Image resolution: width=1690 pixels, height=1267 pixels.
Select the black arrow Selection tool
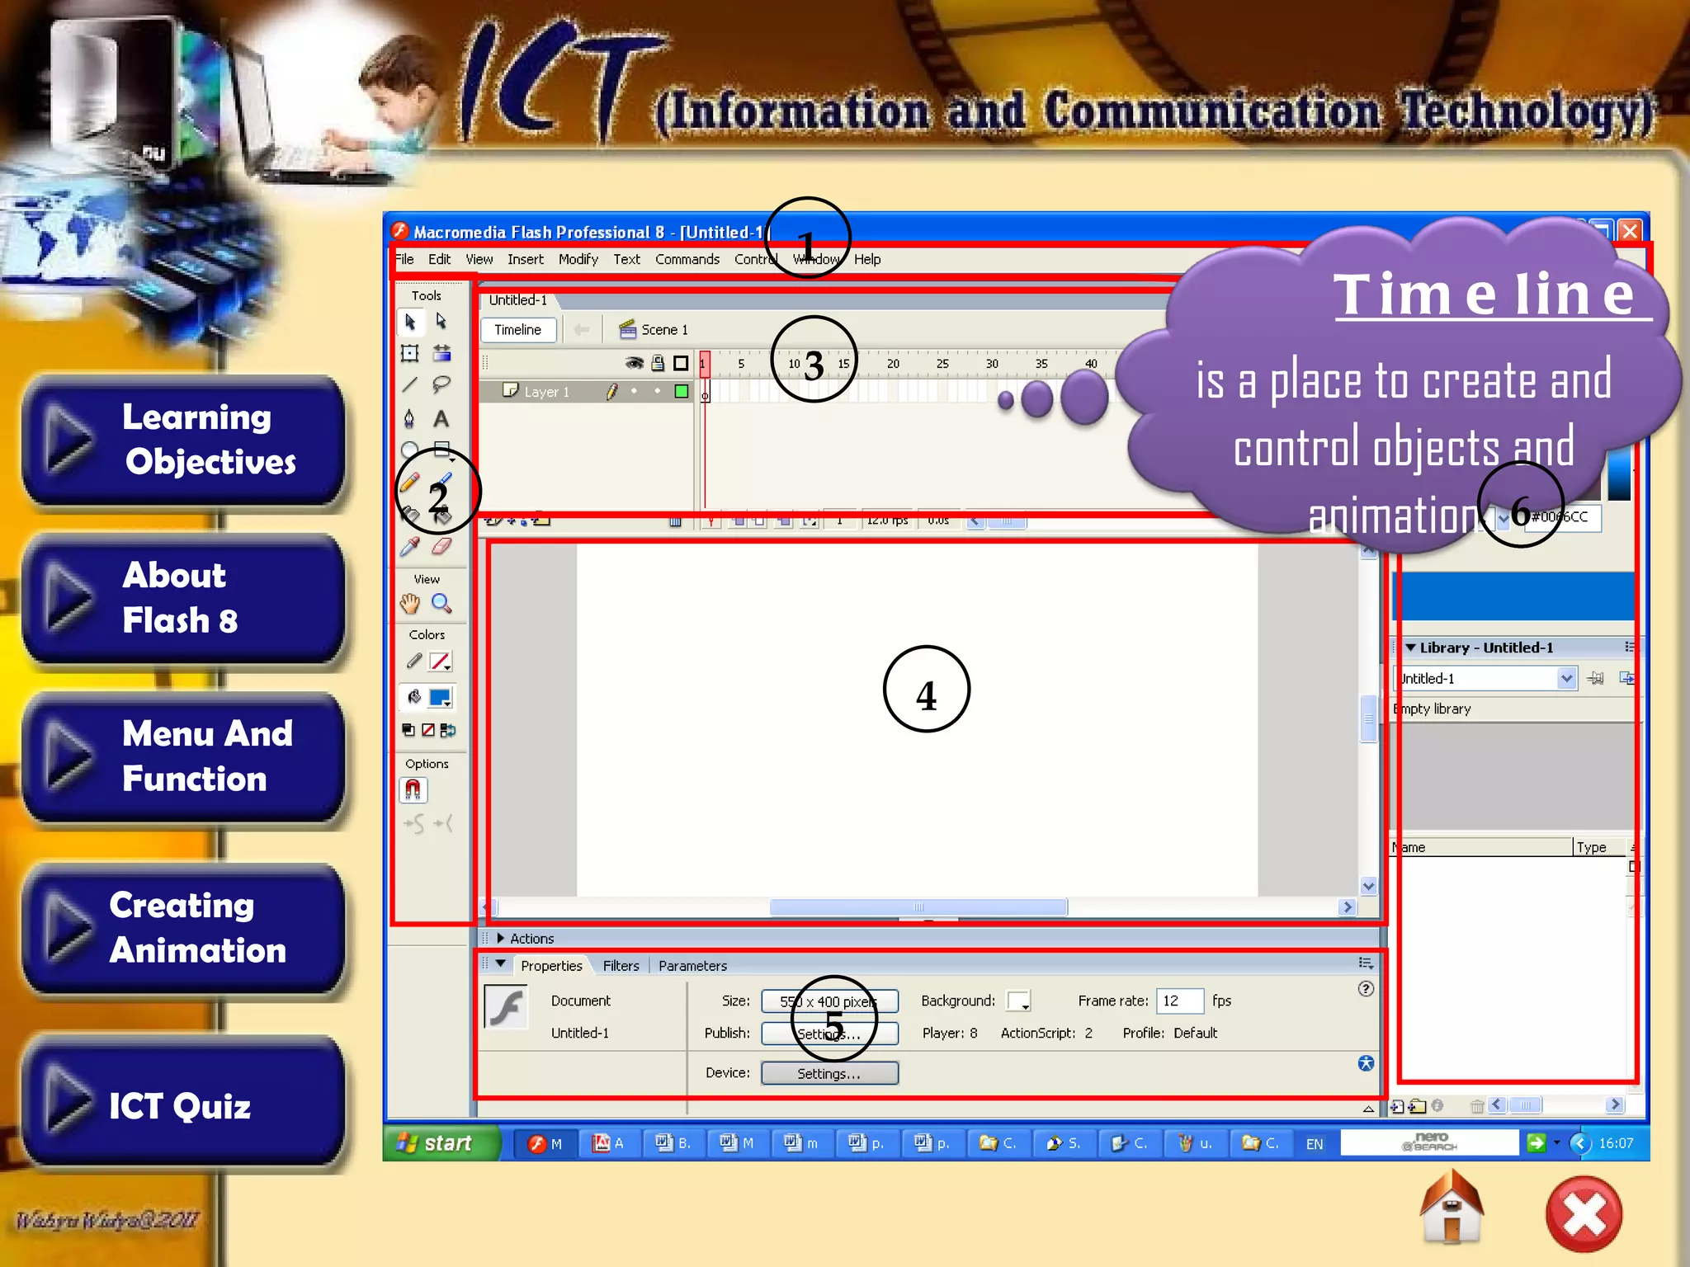click(410, 322)
